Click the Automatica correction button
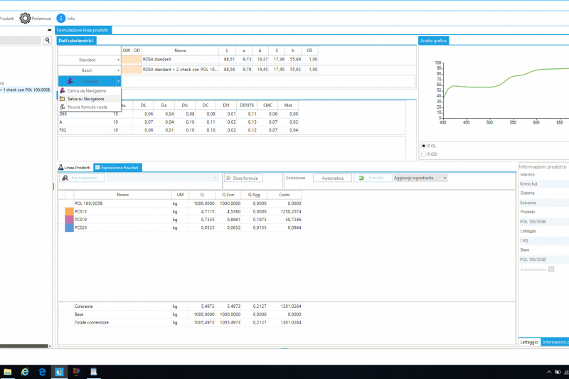The height and width of the screenshot is (379, 569). [x=332, y=178]
